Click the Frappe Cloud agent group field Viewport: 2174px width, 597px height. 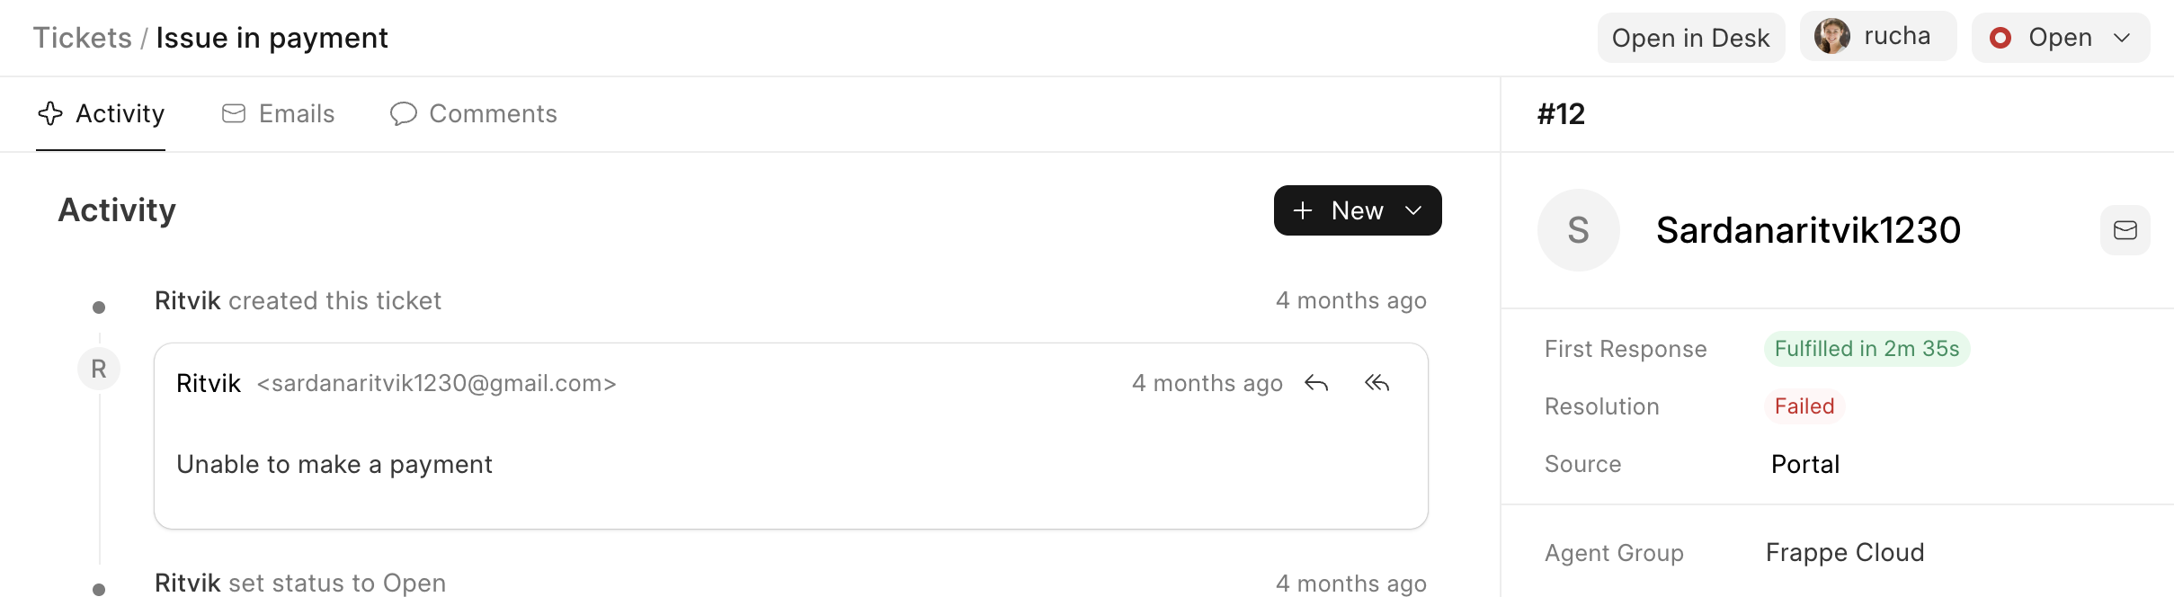coord(1844,552)
